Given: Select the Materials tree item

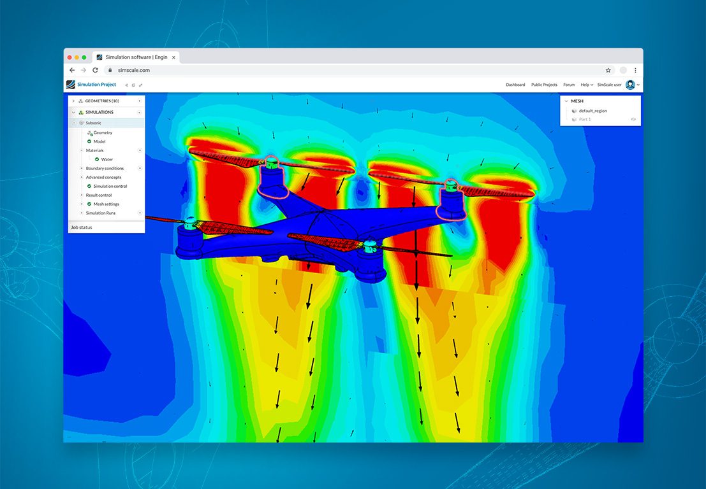Looking at the screenshot, I should tap(94, 150).
